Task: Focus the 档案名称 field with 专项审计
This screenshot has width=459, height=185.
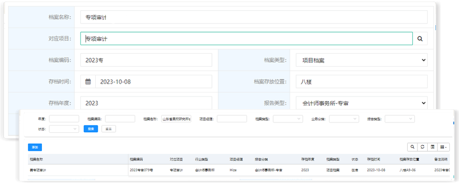Action: click(254, 17)
